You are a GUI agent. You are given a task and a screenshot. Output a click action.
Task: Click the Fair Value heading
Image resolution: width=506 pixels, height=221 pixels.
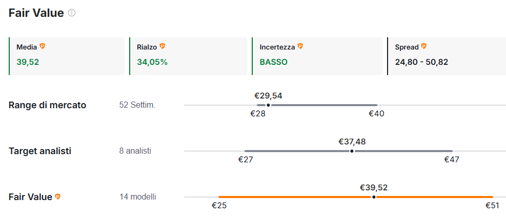pos(36,13)
